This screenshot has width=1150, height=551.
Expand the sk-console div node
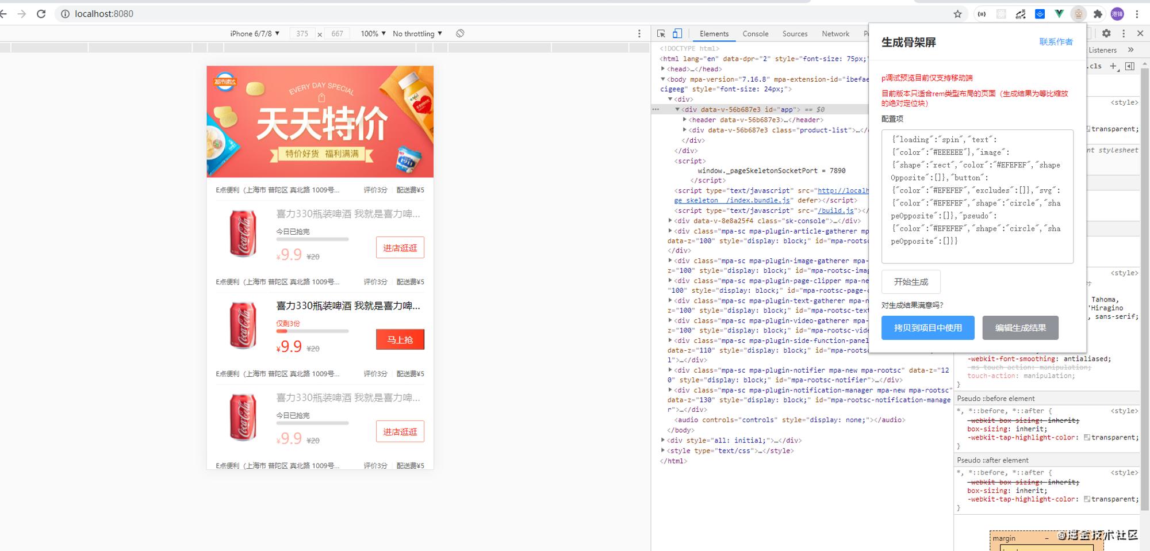pyautogui.click(x=670, y=221)
